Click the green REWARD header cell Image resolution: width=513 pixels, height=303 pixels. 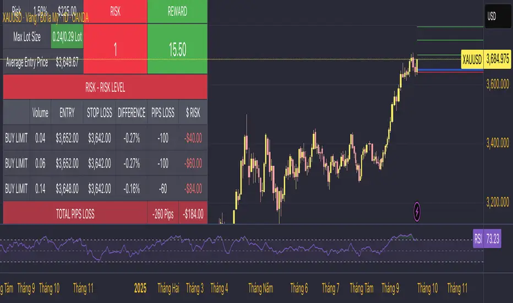coord(177,12)
